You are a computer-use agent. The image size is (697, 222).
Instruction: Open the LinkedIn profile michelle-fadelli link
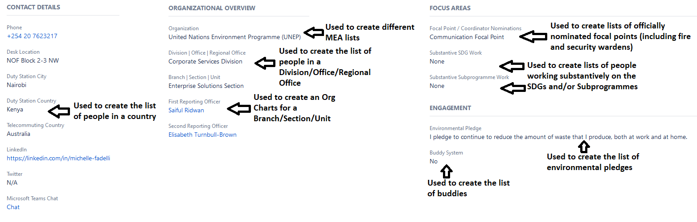point(58,158)
